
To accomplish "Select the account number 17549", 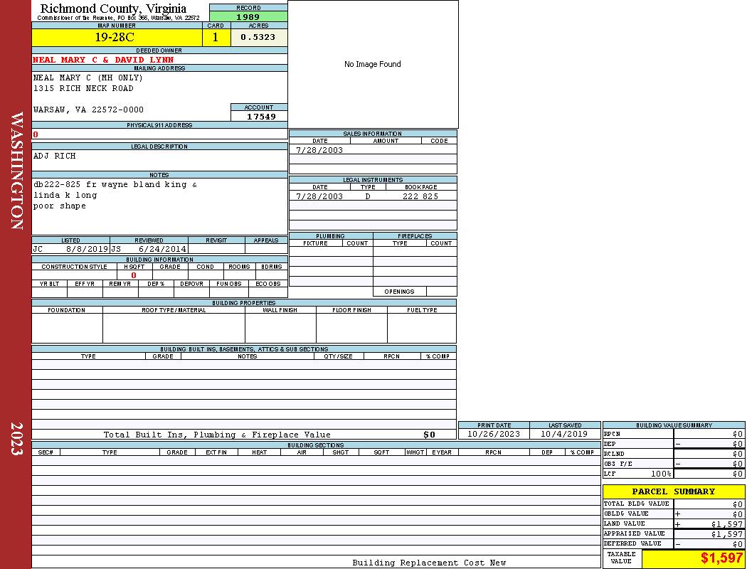I will [260, 117].
